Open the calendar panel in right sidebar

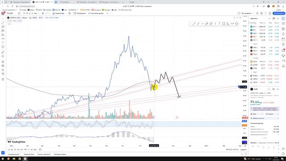pos(283,39)
